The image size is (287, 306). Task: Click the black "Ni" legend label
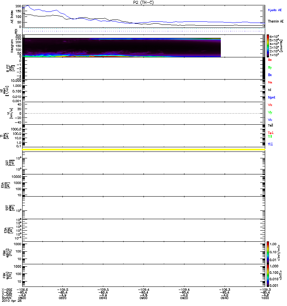[x=270, y=90]
